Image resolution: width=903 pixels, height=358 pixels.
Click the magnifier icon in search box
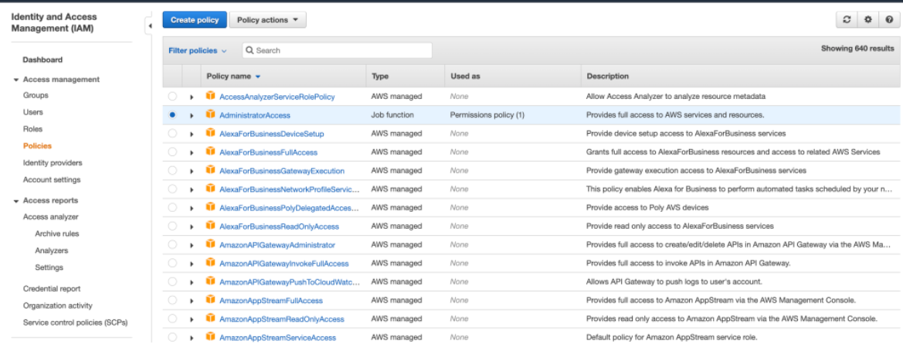click(x=250, y=51)
